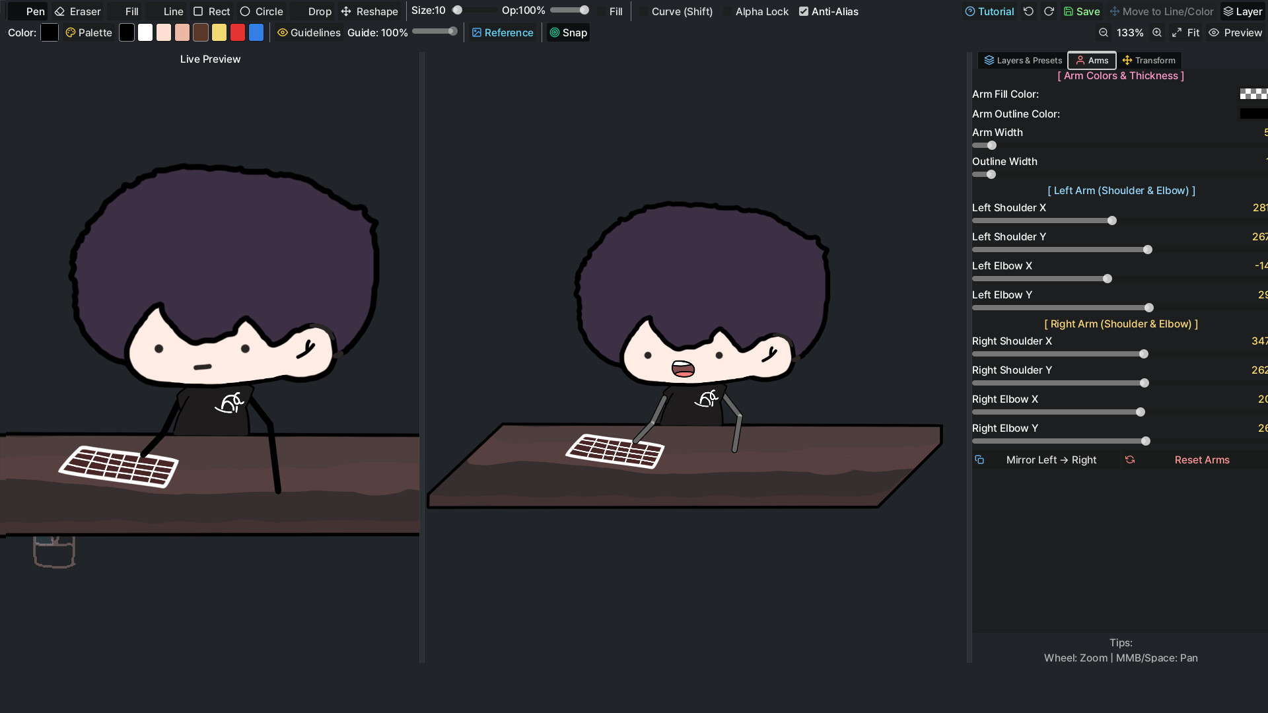
Task: Open the Arm Fill Color swatch
Action: 1253,94
